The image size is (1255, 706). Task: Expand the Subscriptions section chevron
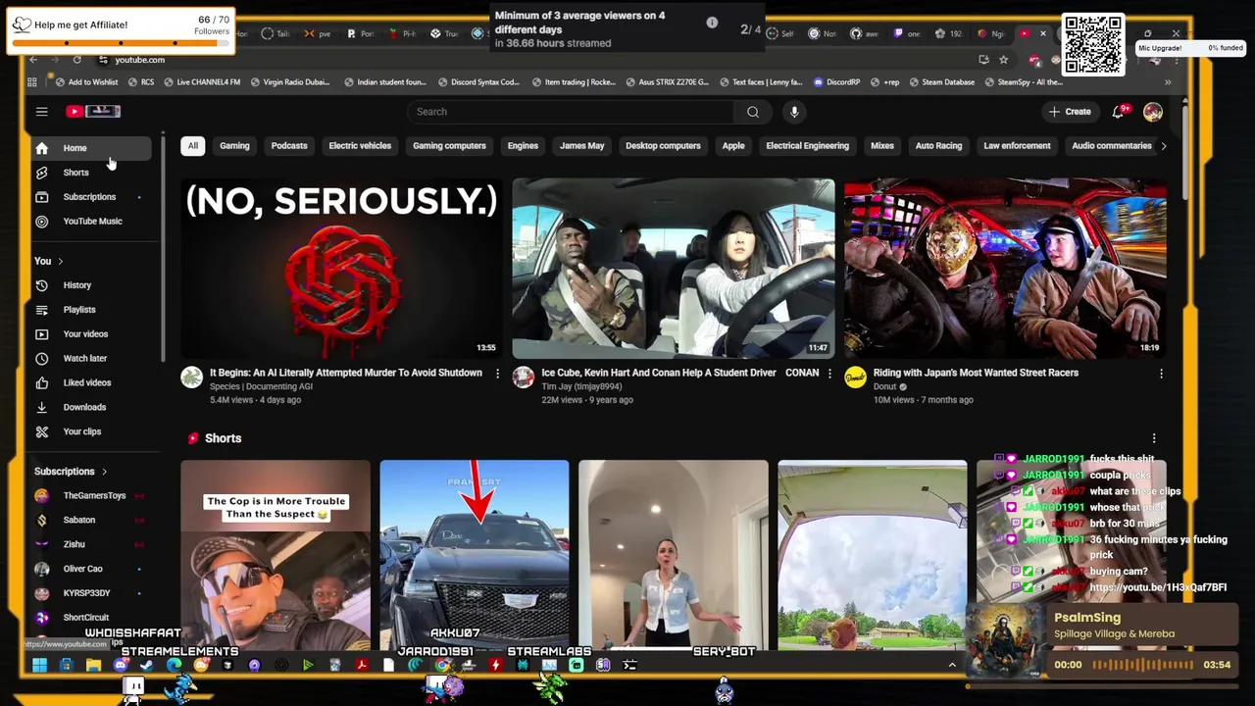[104, 472]
